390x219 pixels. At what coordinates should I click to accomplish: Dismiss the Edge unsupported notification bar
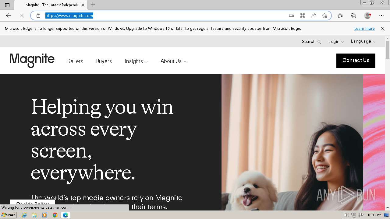(x=383, y=29)
